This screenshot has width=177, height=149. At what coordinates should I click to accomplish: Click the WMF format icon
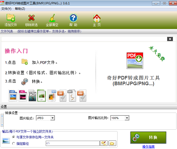pos(82,96)
